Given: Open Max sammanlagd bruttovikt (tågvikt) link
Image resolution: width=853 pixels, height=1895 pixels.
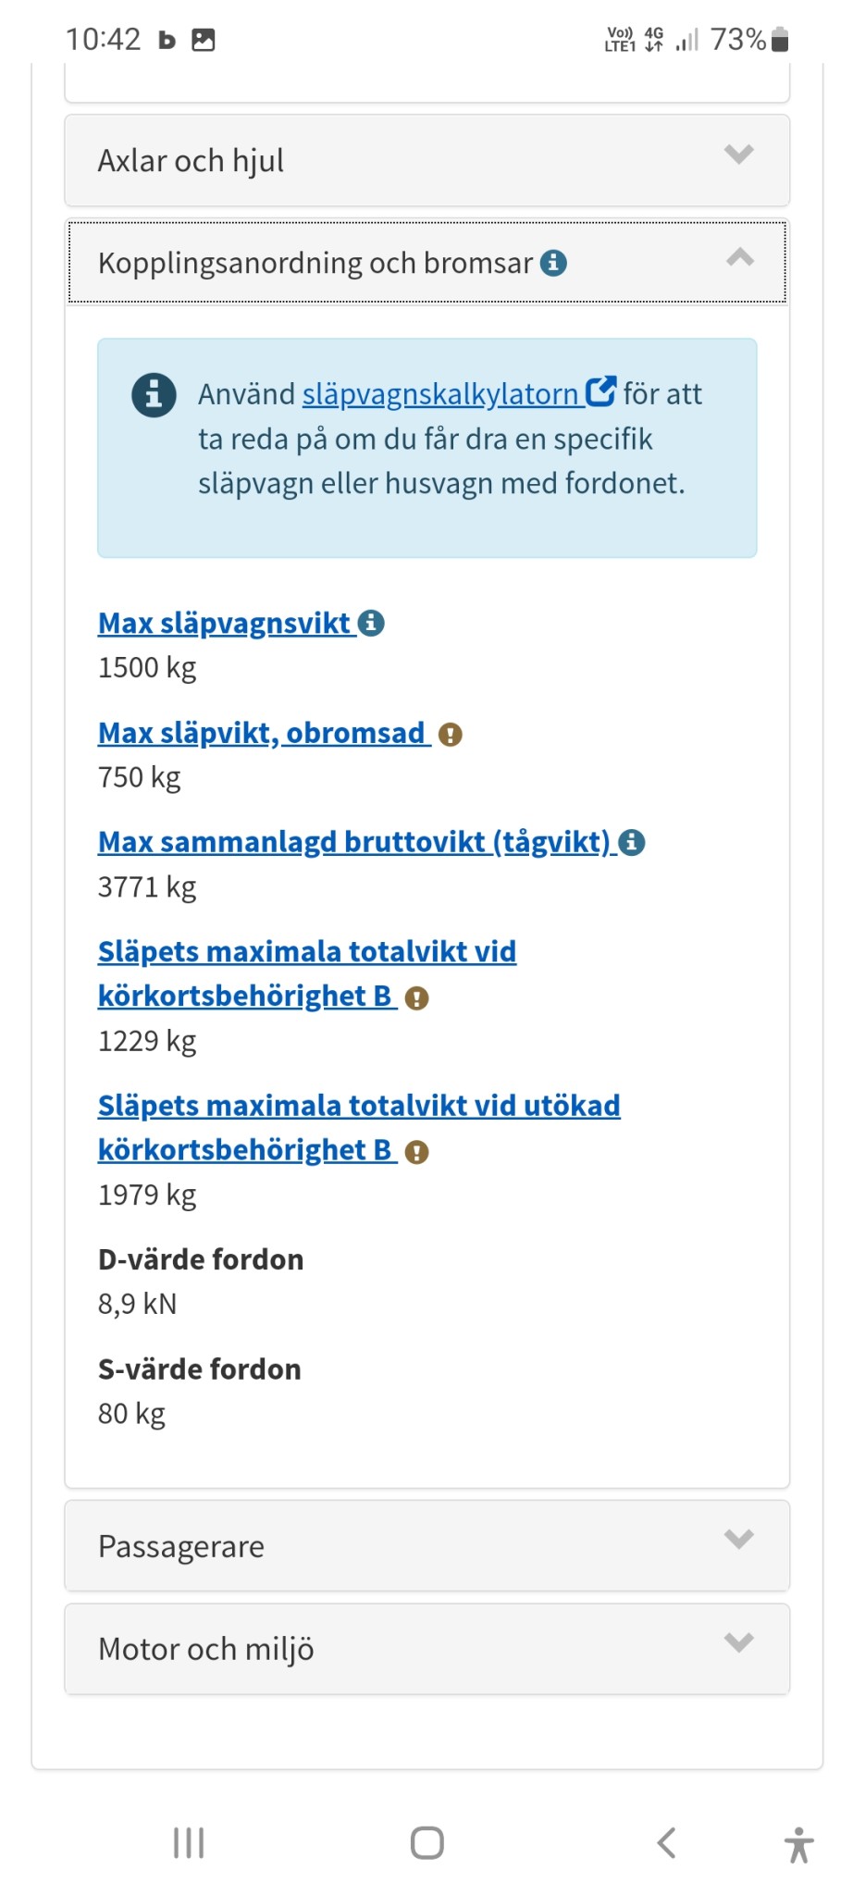Looking at the screenshot, I should tap(353, 842).
